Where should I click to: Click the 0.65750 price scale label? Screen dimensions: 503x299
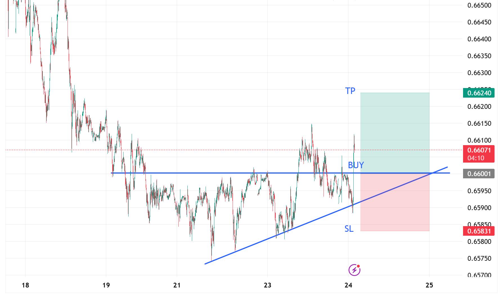[x=479, y=258]
